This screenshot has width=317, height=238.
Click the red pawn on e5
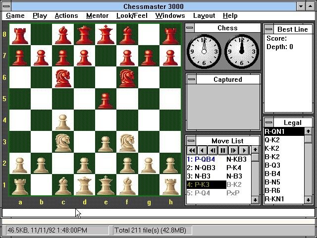[105, 100]
